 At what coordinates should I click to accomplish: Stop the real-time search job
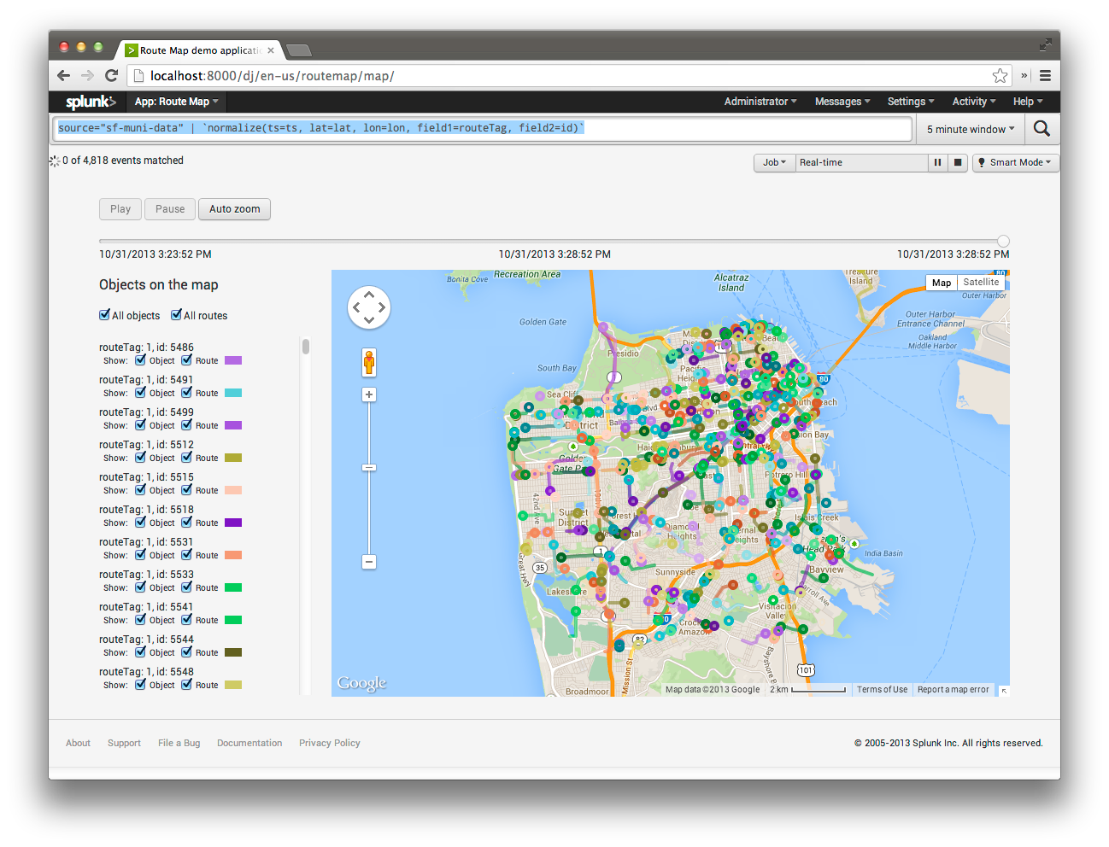[x=958, y=162]
